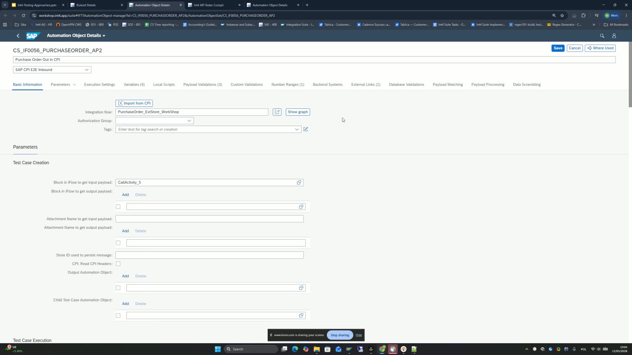
Task: Click Show graph
Action: click(x=298, y=112)
